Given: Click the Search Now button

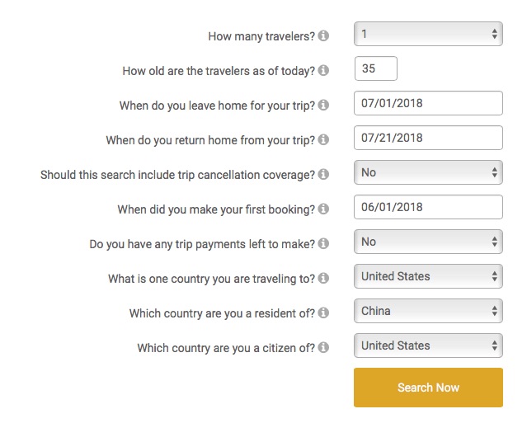Looking at the screenshot, I should (428, 388).
